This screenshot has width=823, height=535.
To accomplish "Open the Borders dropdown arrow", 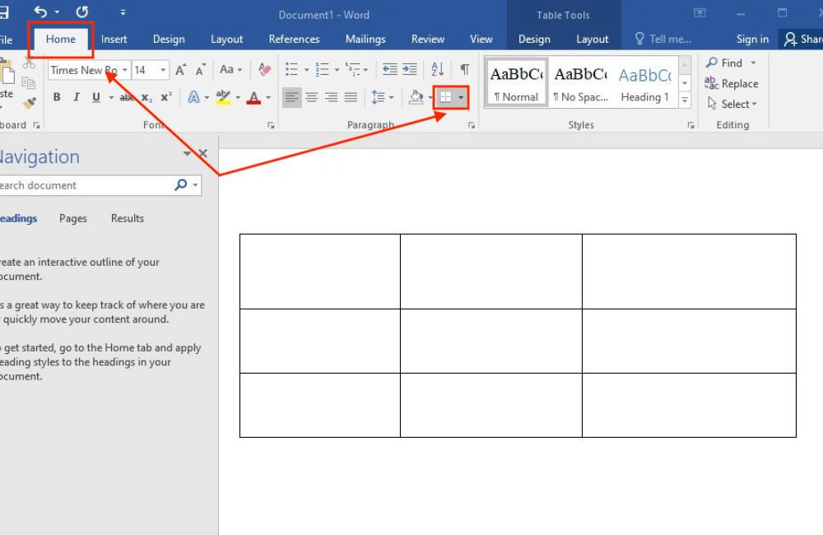I will (x=459, y=97).
